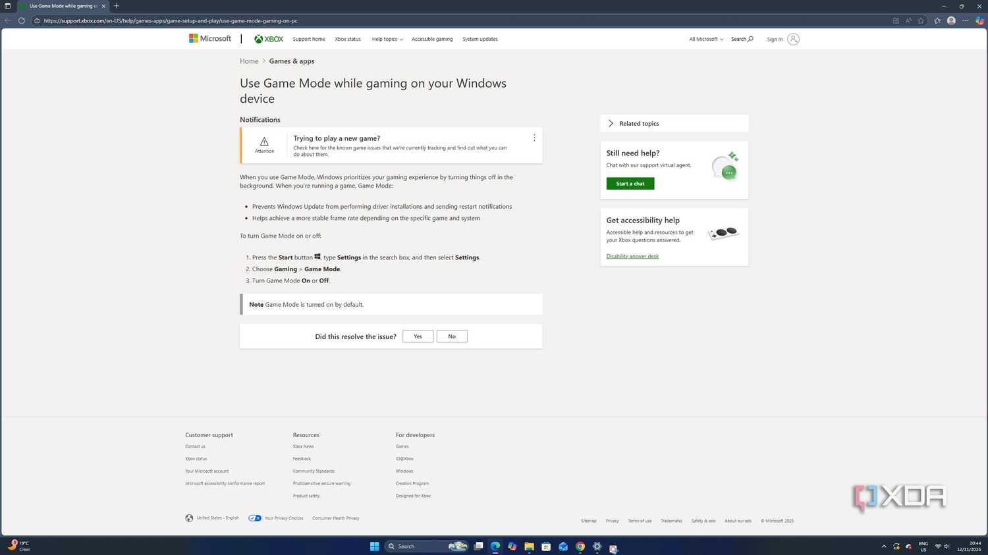Viewport: 988px width, 555px height.
Task: Open Edge Settings and more menu
Action: click(965, 20)
